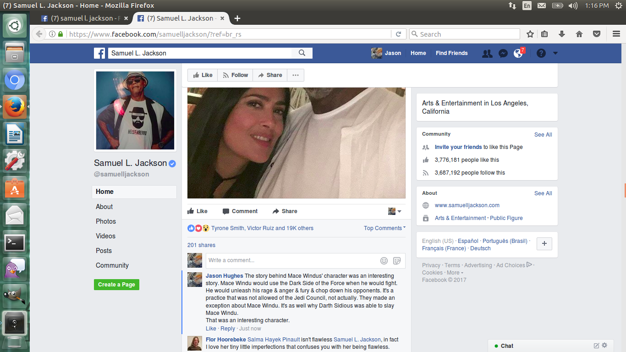The height and width of the screenshot is (352, 626).
Task: Open the www.samuelljackson.com link
Action: click(467, 205)
